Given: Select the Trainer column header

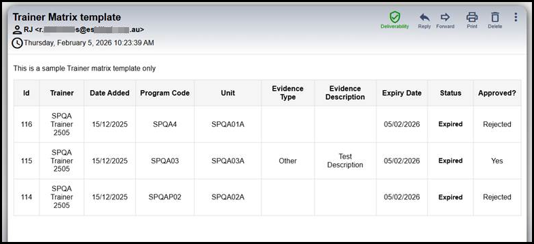Looking at the screenshot, I should click(x=62, y=93).
